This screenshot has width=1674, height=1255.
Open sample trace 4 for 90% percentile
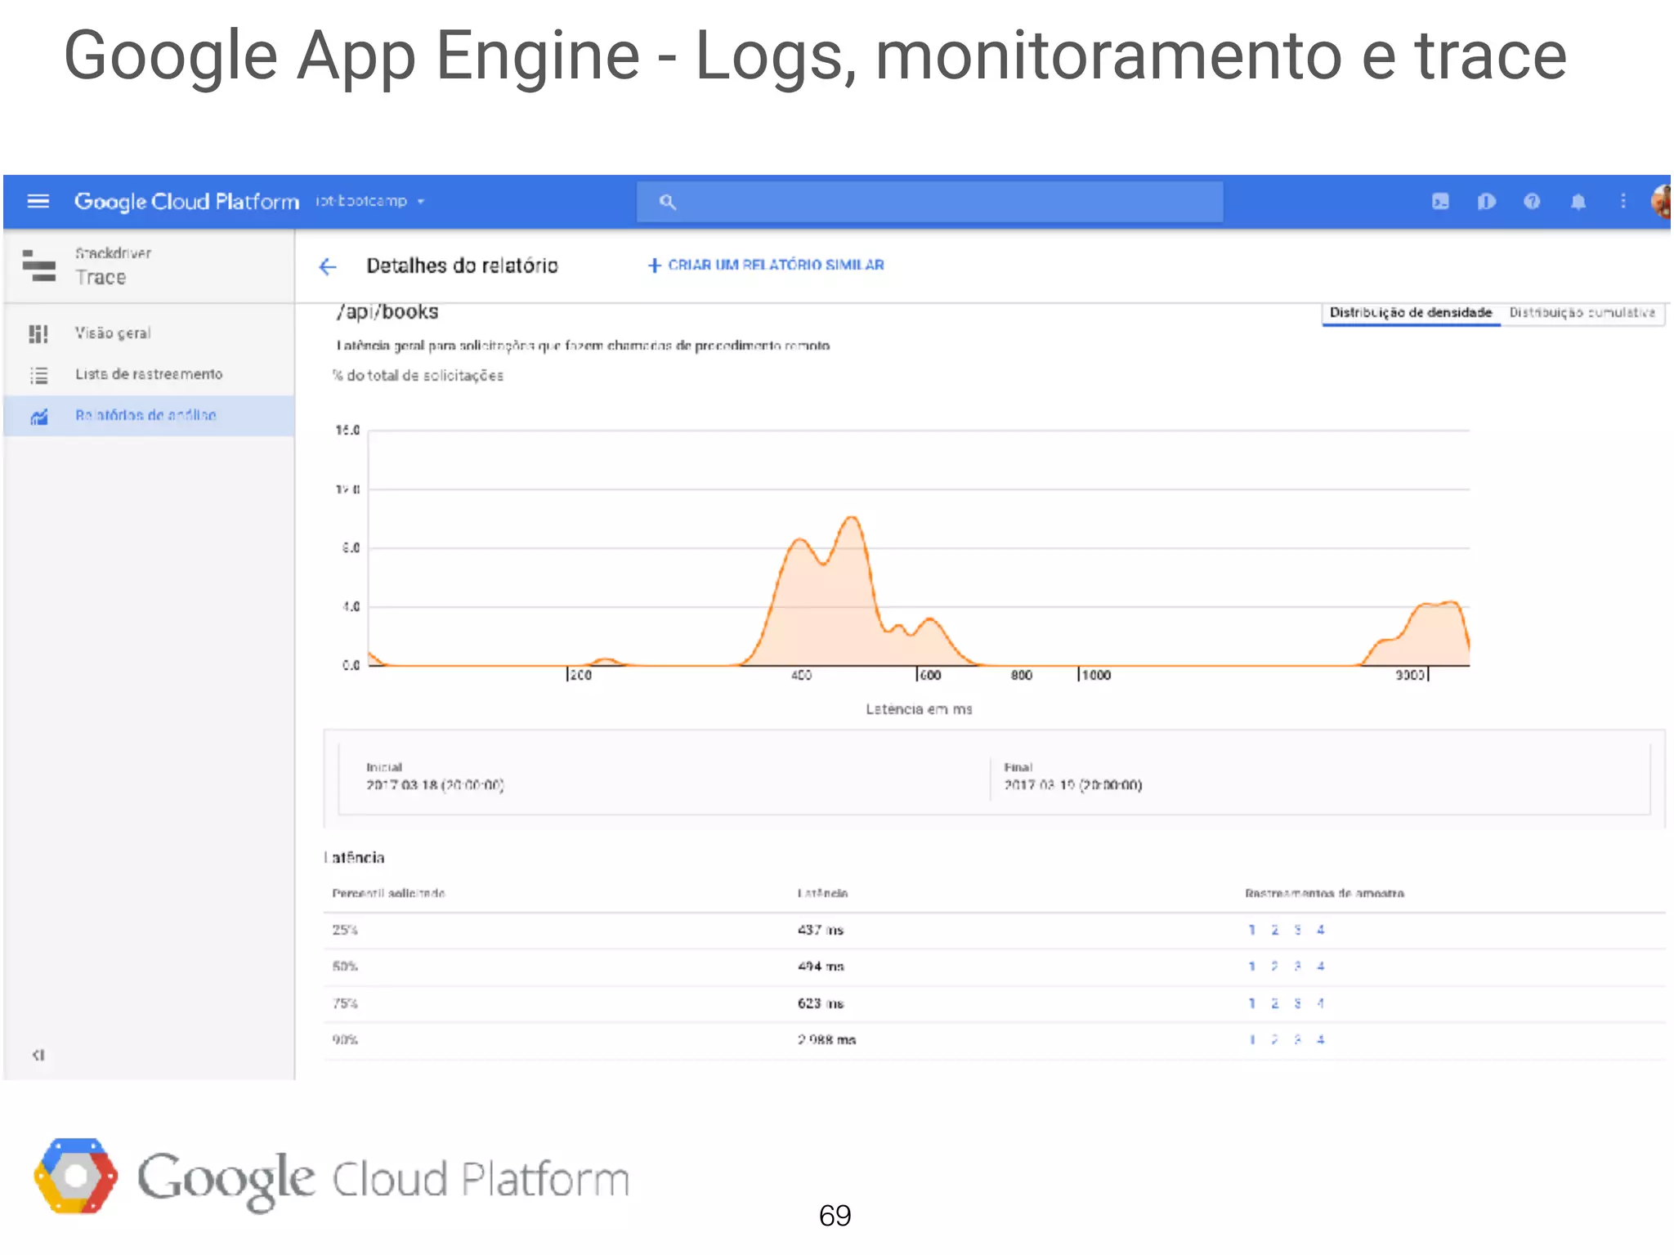(1320, 1040)
